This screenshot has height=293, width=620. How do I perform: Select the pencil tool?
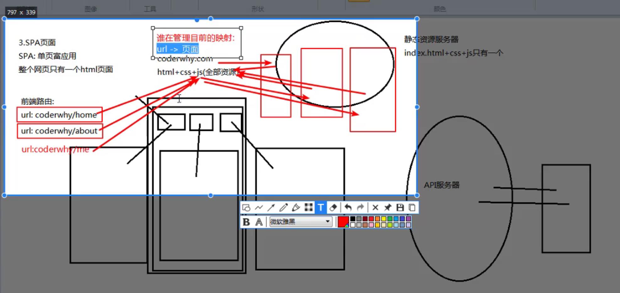tap(283, 208)
